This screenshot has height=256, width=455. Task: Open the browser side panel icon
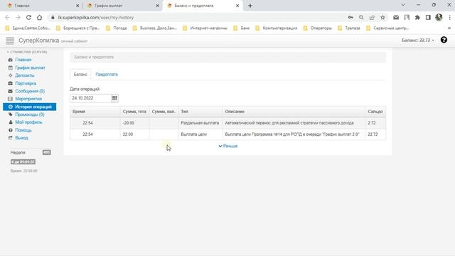[x=428, y=17]
